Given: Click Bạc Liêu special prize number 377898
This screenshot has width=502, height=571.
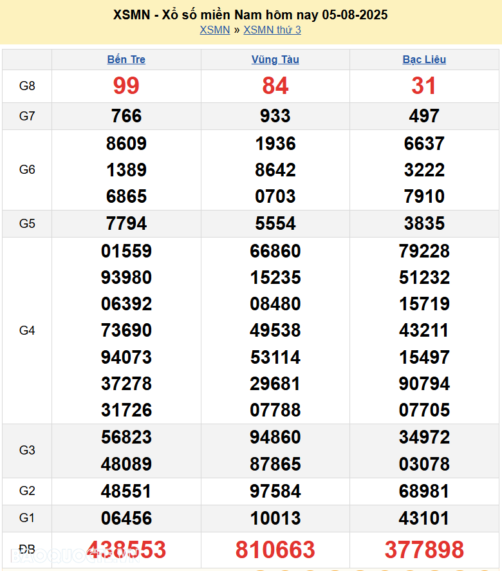Looking at the screenshot, I should tap(424, 550).
